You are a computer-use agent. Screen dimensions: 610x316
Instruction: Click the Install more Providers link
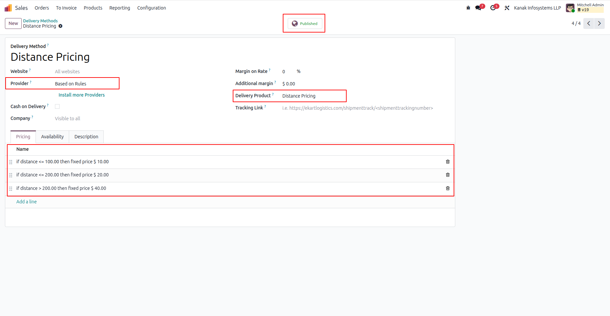(81, 95)
